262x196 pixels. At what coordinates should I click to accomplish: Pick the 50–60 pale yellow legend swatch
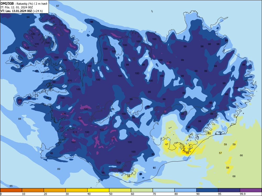coord(120,190)
